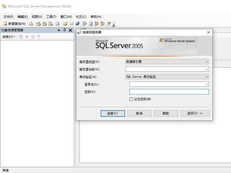Expand the 身份验证(A) dropdown
Screen dimensions: 231x173
tap(206, 77)
